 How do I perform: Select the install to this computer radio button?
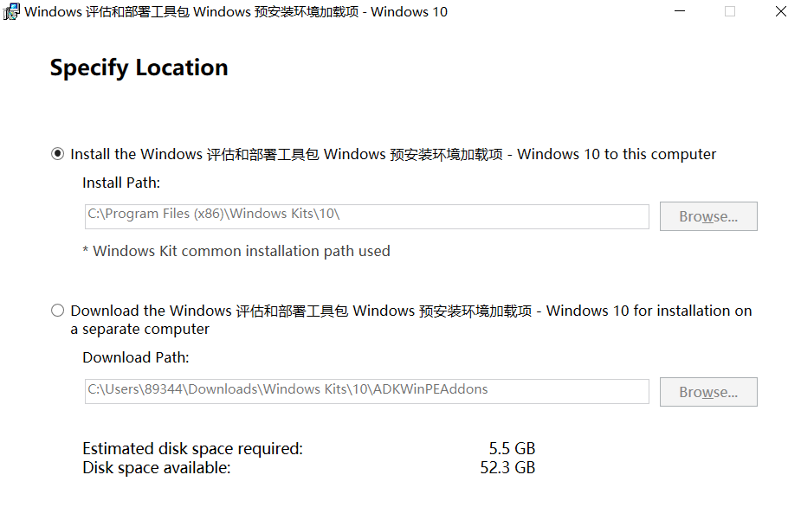[x=58, y=154]
